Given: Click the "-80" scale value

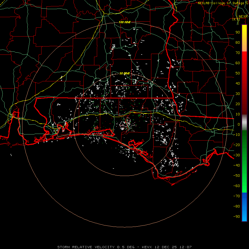Looking at the screenshot, I should 237,206.
